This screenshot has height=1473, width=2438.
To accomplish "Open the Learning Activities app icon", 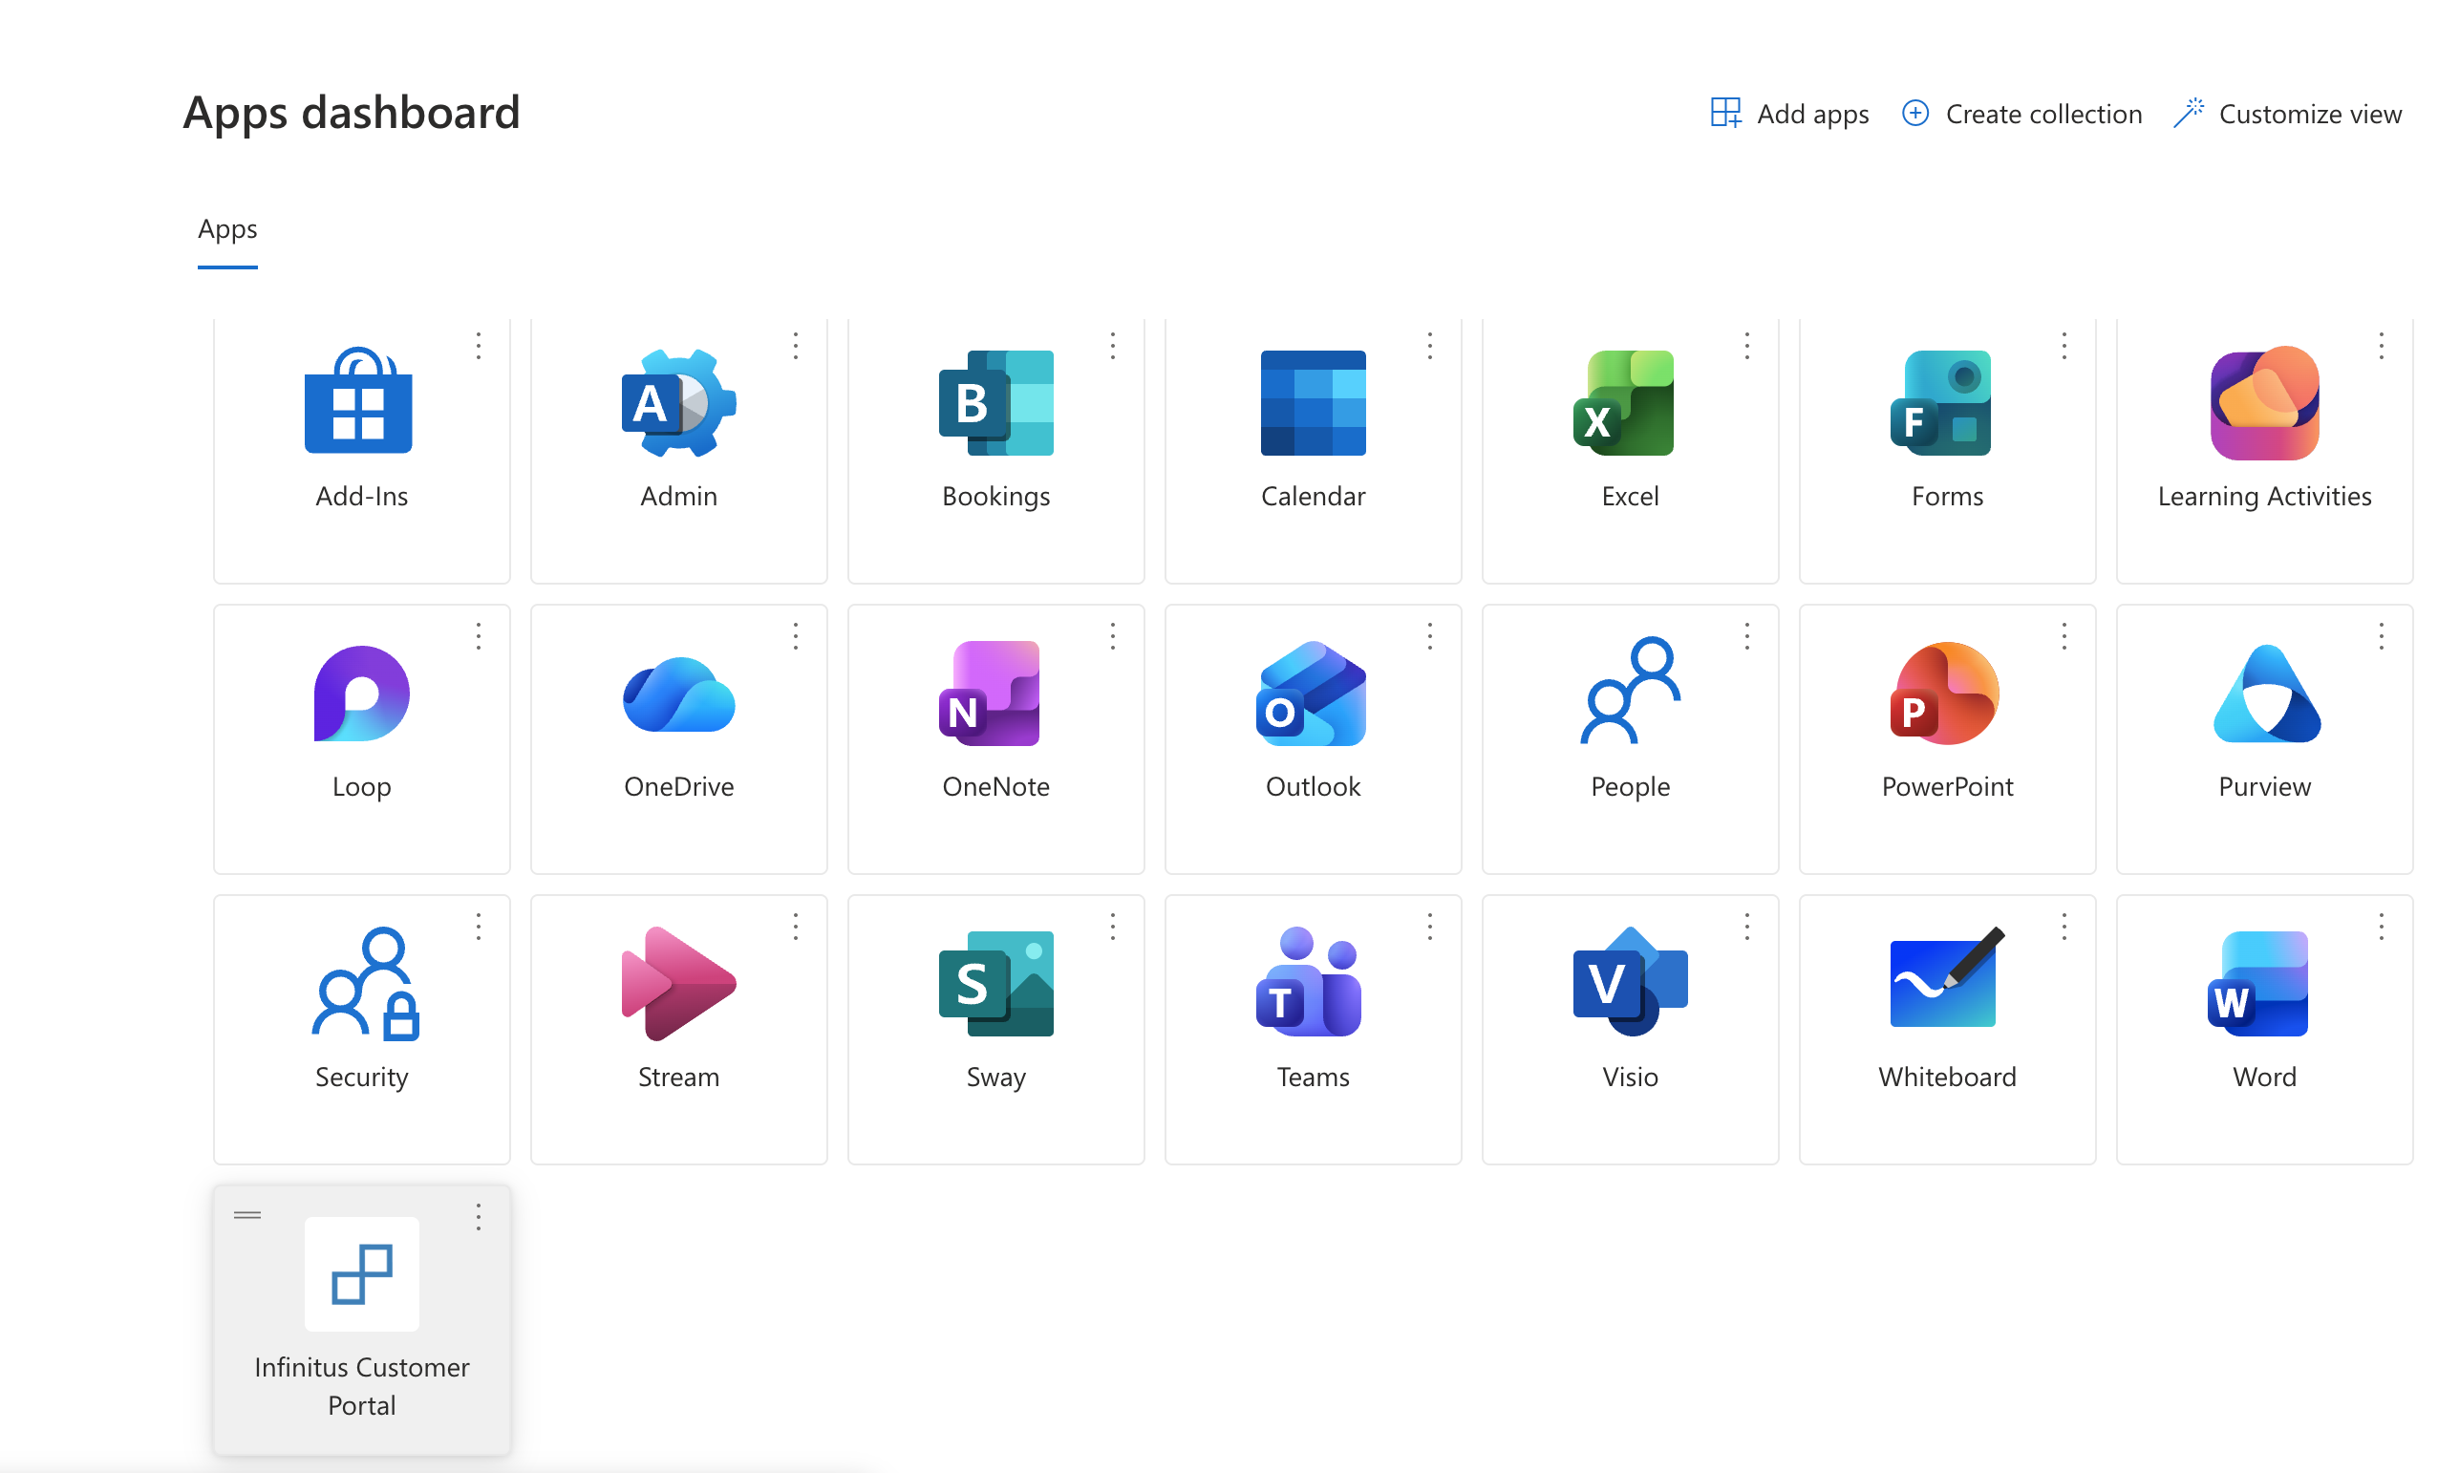I will 2265,402.
